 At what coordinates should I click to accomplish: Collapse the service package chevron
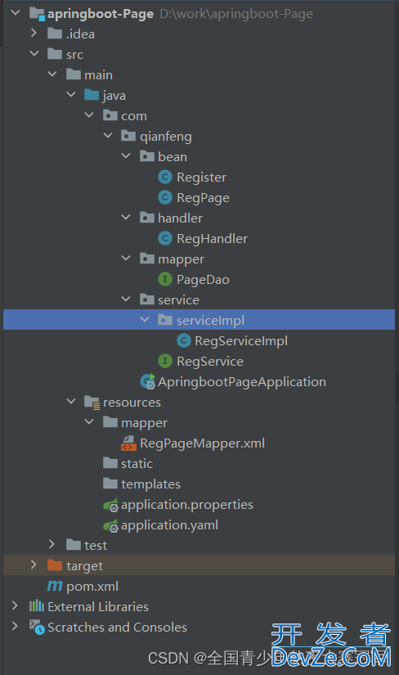[x=126, y=299]
